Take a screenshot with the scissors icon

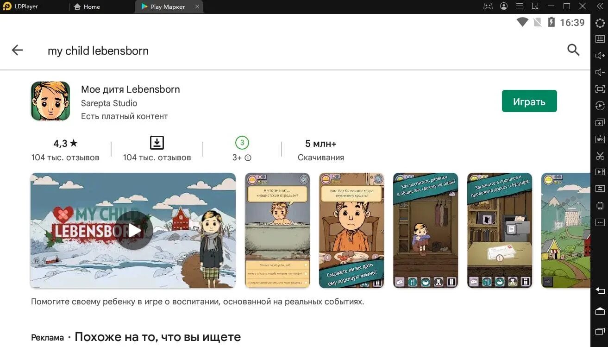click(600, 156)
